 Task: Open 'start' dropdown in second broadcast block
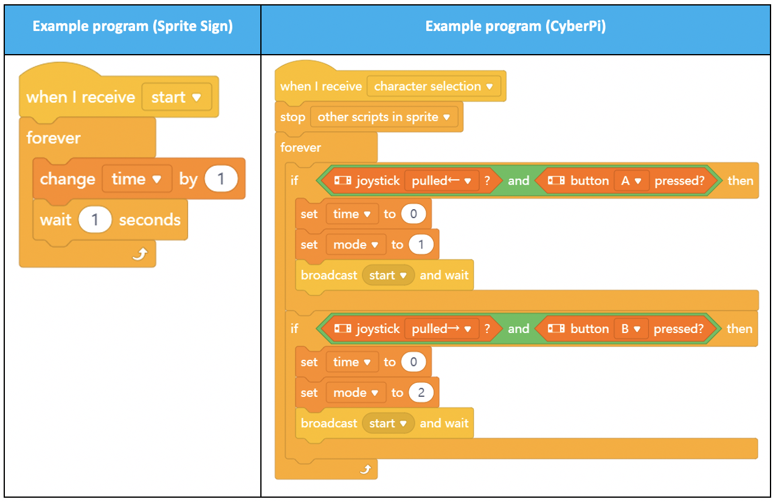pos(388,424)
